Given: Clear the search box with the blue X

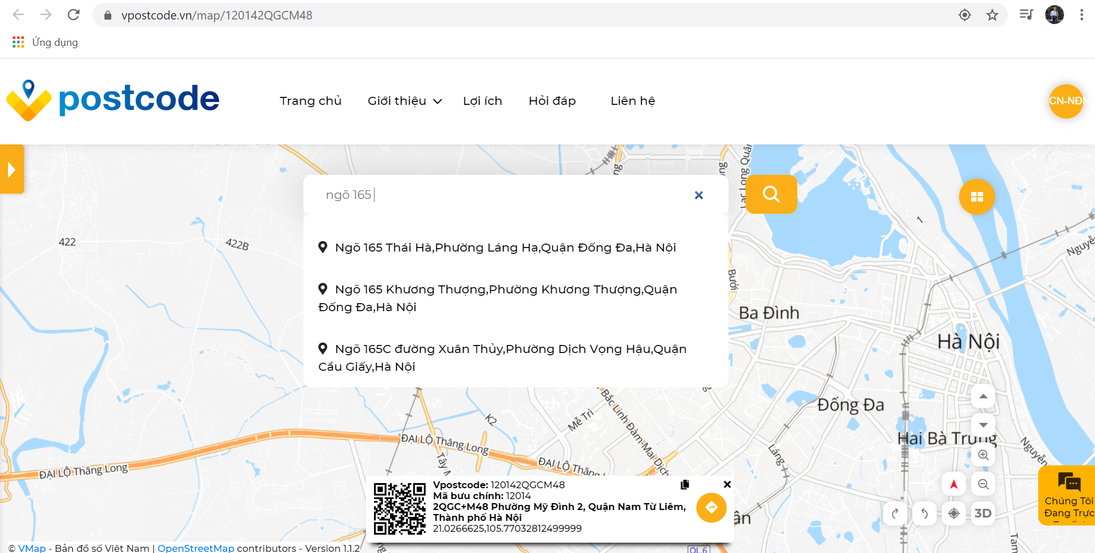Looking at the screenshot, I should [x=699, y=195].
